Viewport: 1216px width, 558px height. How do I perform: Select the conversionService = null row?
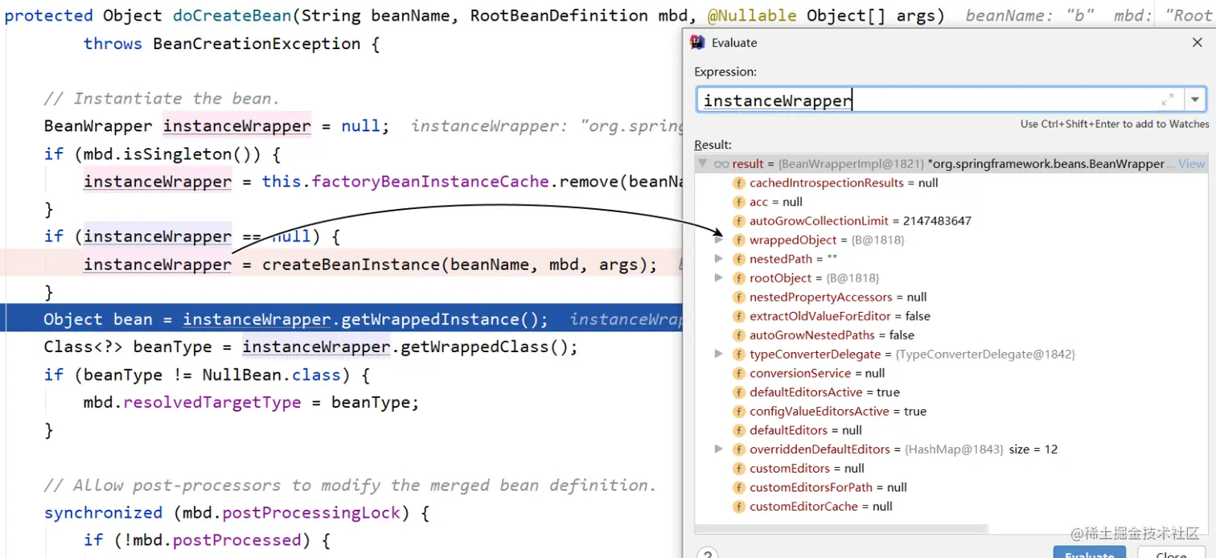tap(951, 373)
